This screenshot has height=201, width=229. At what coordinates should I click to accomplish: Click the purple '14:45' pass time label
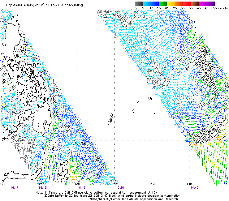click(194, 187)
